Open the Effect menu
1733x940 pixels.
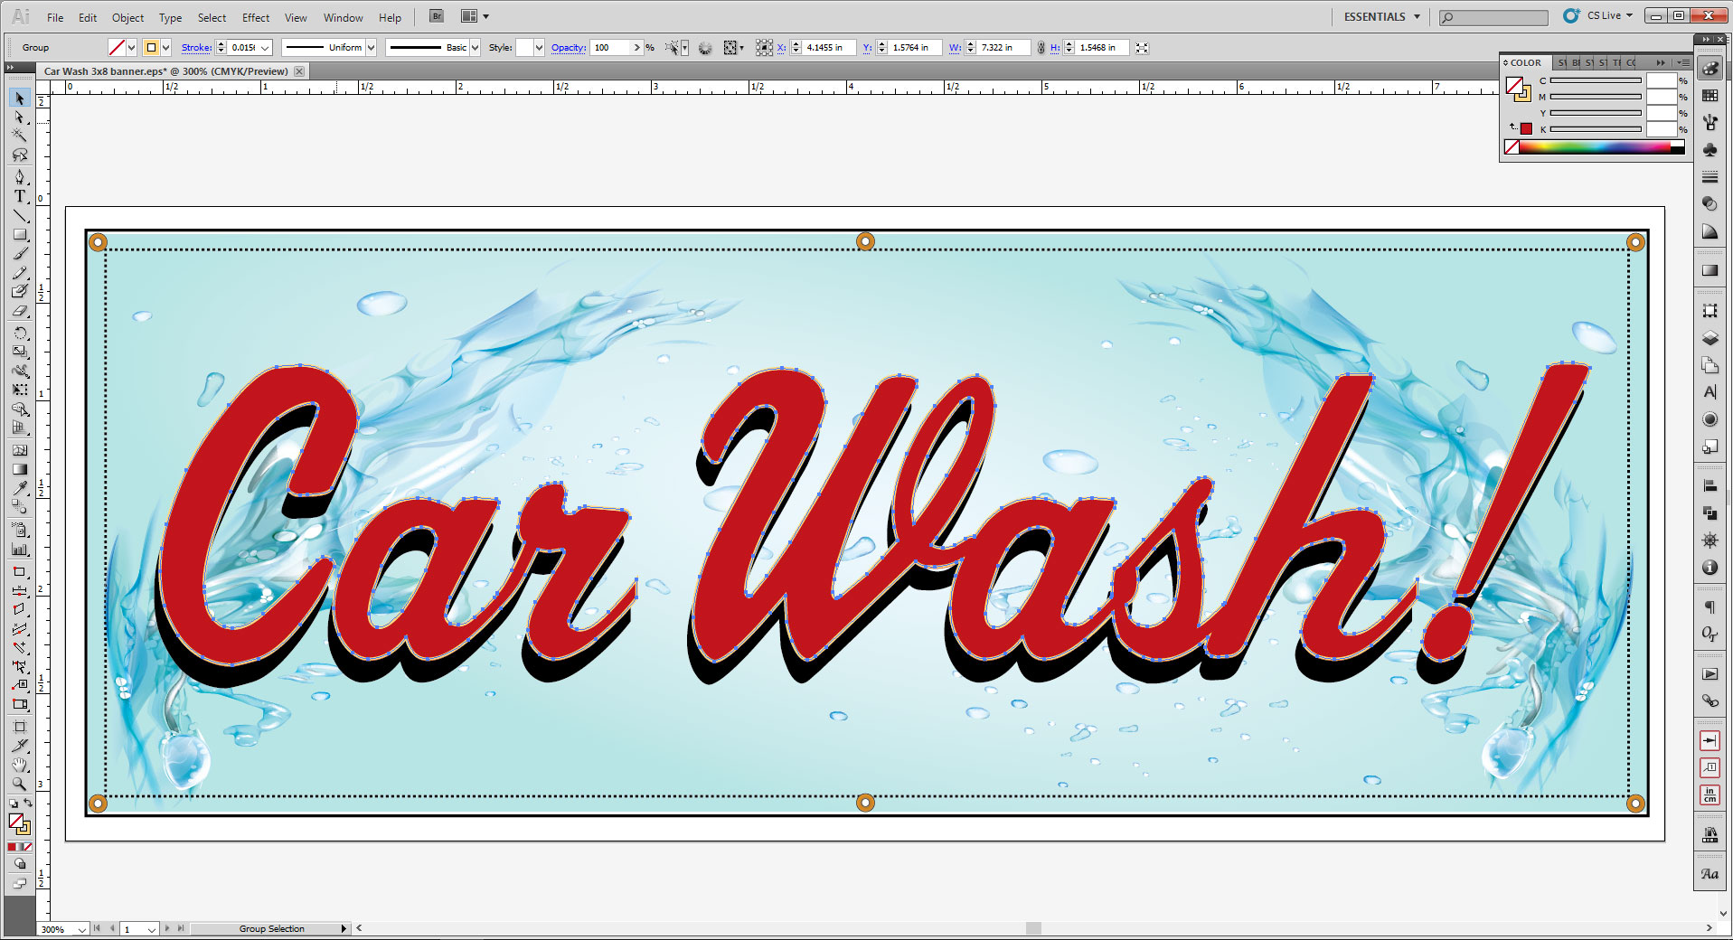pos(256,17)
